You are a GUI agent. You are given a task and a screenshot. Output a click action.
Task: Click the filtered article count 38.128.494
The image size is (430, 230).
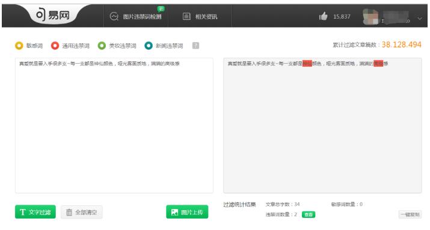(402, 44)
